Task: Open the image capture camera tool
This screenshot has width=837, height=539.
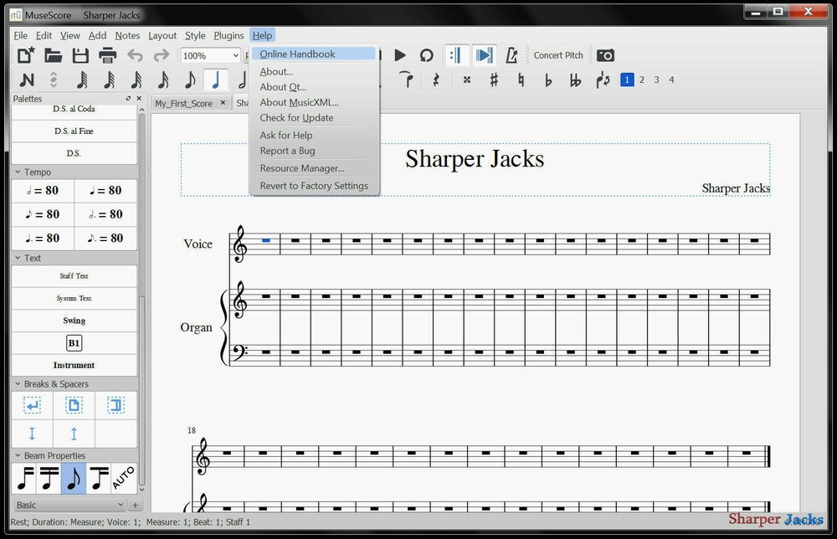Action: coord(607,55)
